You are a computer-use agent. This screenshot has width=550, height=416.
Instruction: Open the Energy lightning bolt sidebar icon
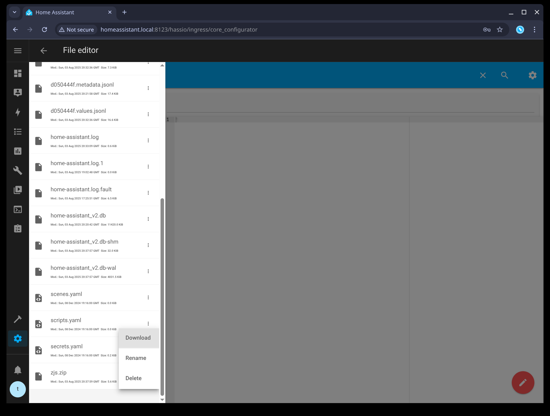pyautogui.click(x=18, y=112)
